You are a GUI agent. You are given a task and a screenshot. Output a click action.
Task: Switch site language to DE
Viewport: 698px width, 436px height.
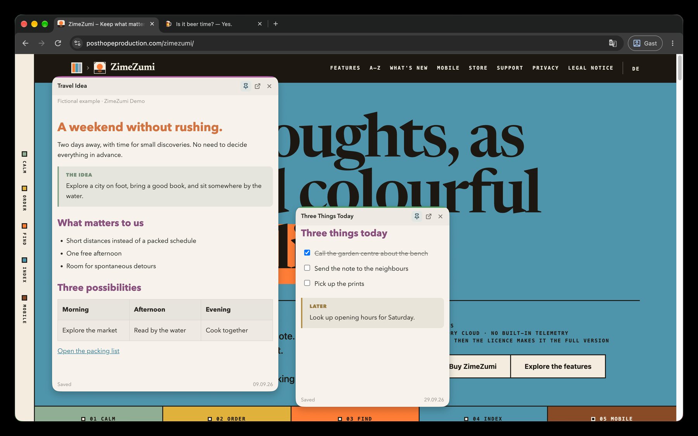pos(636,69)
